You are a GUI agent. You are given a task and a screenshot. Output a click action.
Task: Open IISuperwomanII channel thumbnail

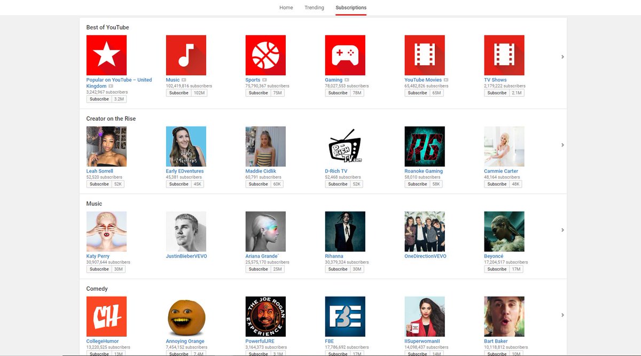pos(425,316)
